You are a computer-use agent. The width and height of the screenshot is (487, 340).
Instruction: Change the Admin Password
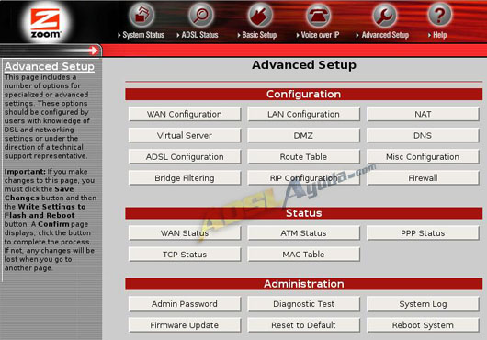(x=185, y=303)
